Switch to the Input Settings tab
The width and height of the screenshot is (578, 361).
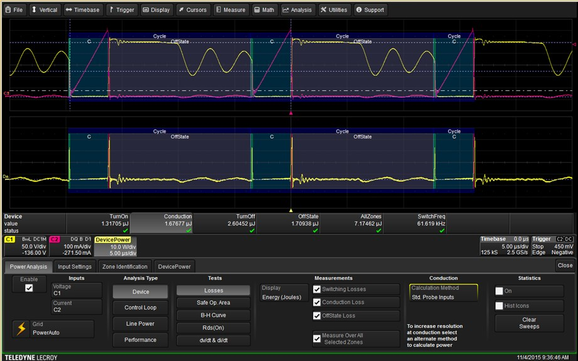[x=74, y=266]
